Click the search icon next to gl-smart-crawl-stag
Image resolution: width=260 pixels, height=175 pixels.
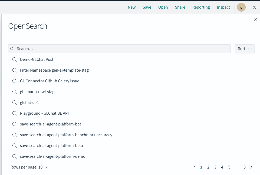point(15,92)
